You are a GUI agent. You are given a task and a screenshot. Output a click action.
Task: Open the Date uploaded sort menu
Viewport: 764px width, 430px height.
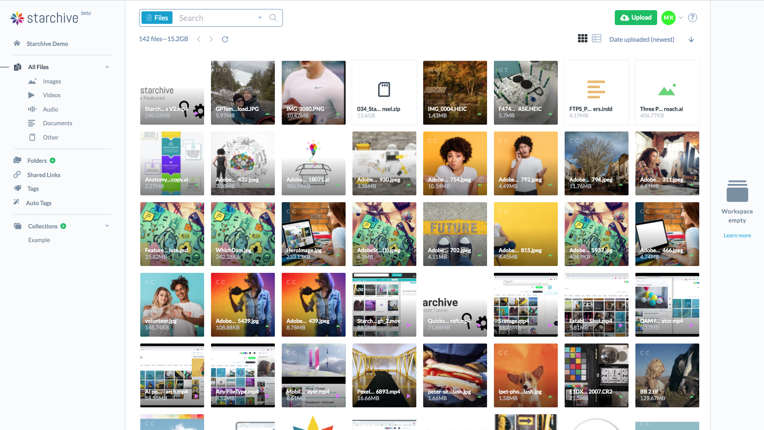[x=642, y=39]
